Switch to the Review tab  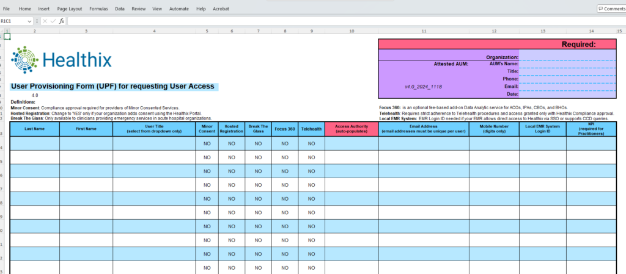[x=139, y=9]
